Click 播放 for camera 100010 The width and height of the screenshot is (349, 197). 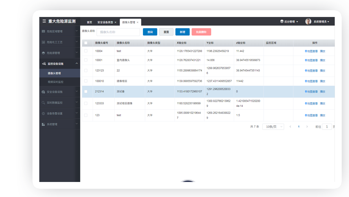[x=322, y=81]
